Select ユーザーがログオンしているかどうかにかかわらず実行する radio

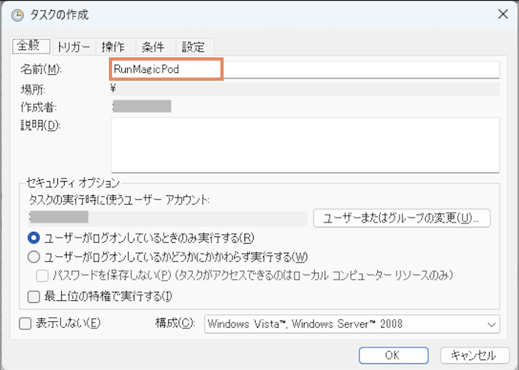pos(34,257)
